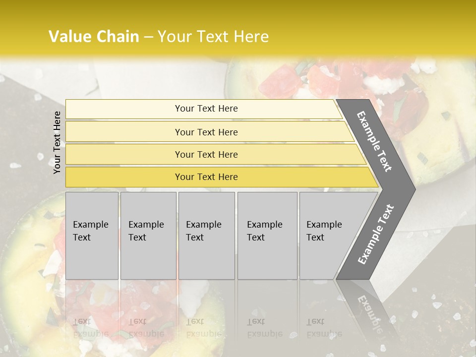Select the third yellow "Your Text Here" bar
This screenshot has height=357, width=476.
[206, 154]
